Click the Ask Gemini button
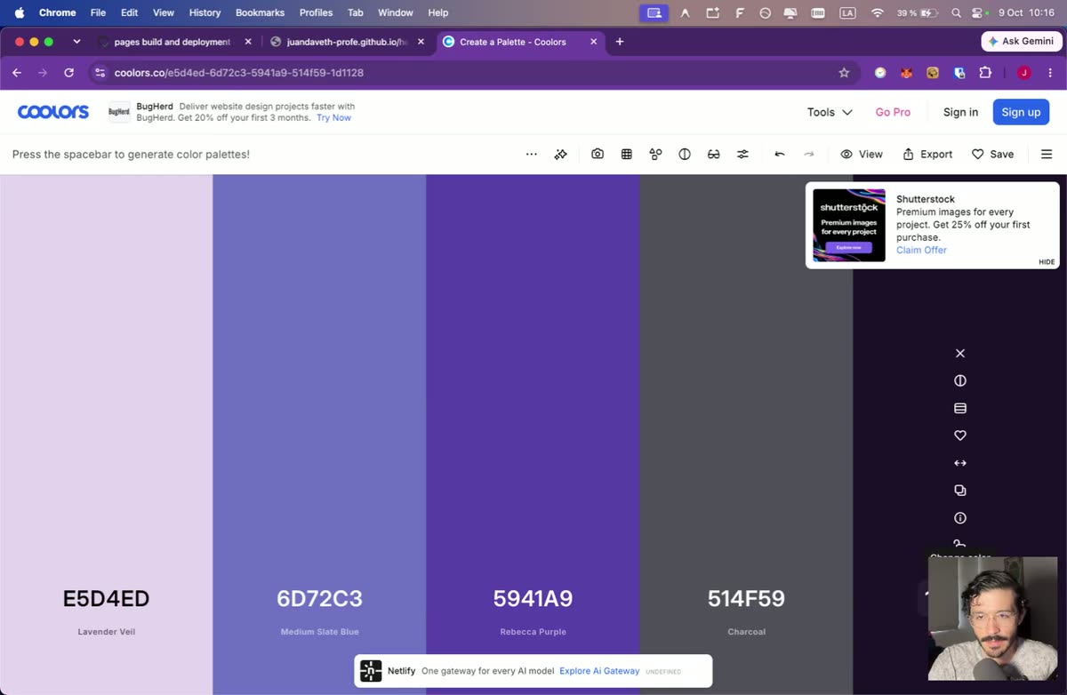The image size is (1067, 695). [1021, 42]
